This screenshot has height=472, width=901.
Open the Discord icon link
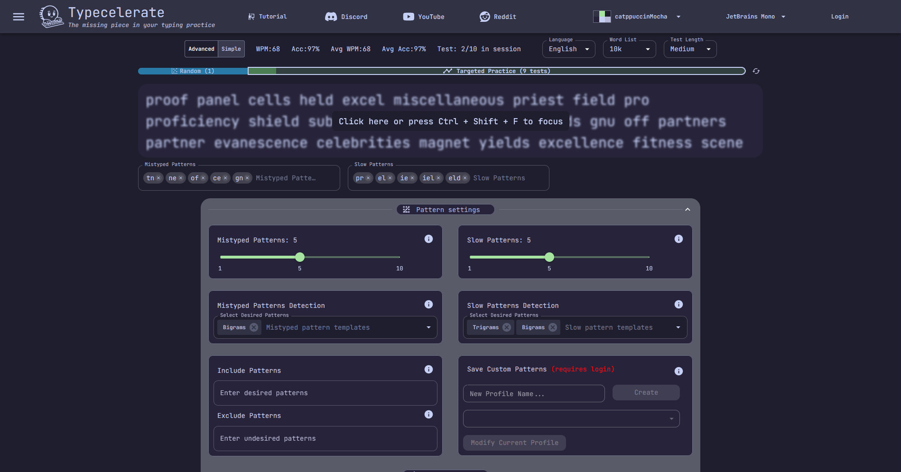pos(331,17)
